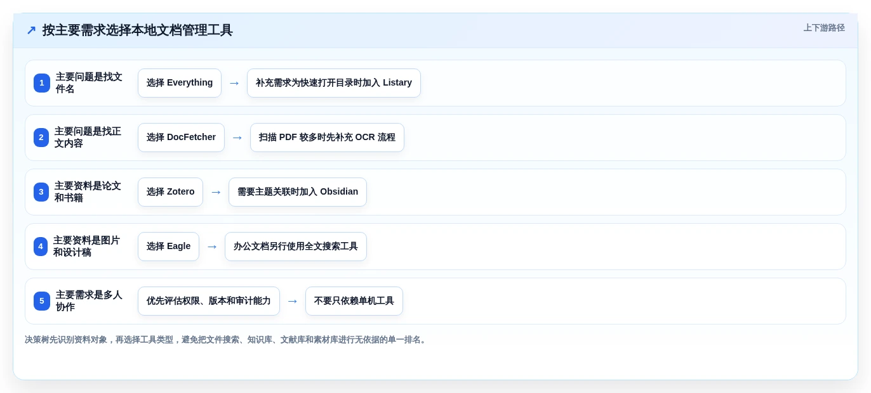Select step badge number 3
871x393 pixels.
(41, 192)
